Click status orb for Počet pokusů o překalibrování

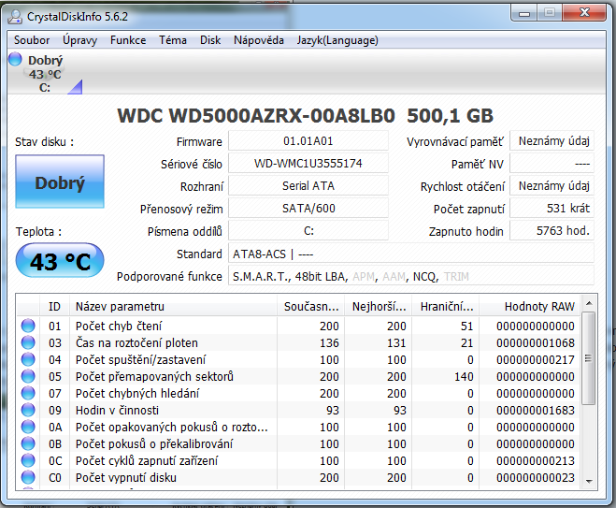pos(28,443)
